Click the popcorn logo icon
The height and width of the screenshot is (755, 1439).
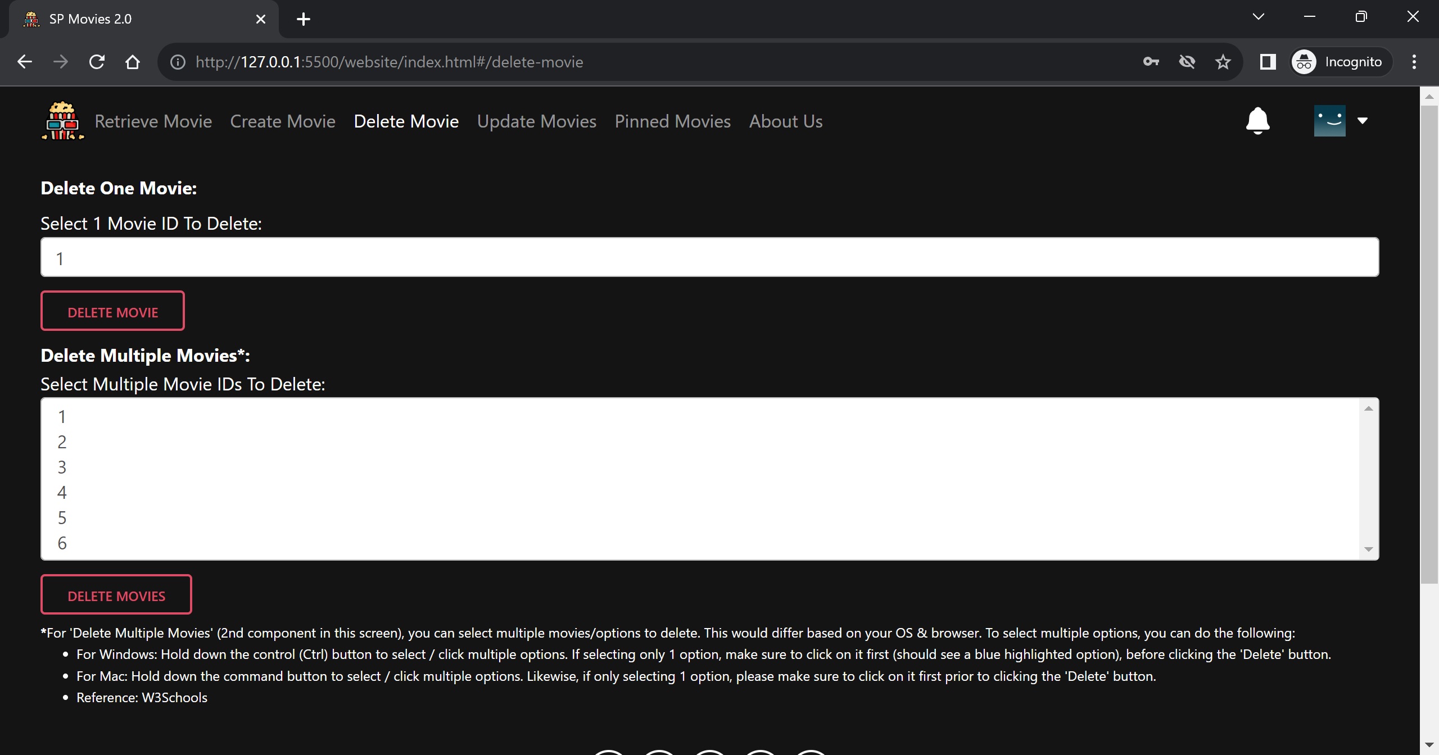[x=62, y=121]
